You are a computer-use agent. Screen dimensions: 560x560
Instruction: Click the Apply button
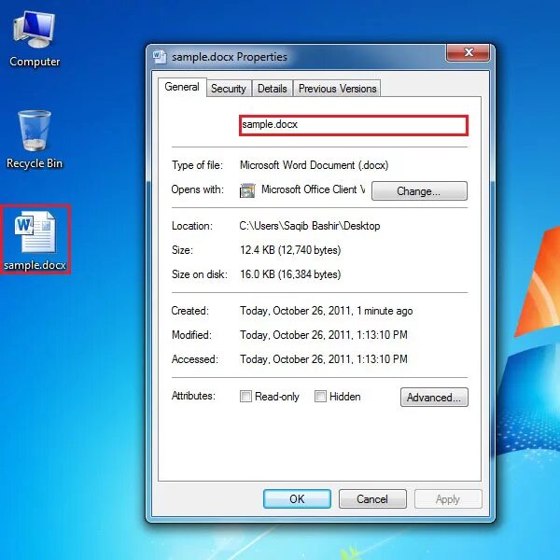click(448, 499)
